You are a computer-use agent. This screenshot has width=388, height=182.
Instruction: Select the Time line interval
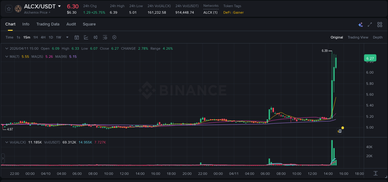pos(9,37)
